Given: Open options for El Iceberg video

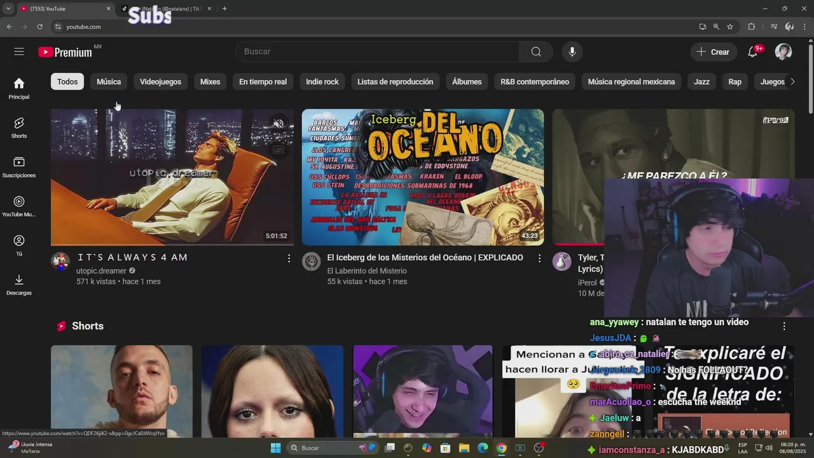Looking at the screenshot, I should 539,258.
